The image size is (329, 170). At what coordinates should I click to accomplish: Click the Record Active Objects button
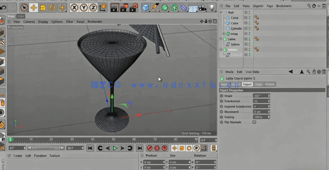pos(150,148)
